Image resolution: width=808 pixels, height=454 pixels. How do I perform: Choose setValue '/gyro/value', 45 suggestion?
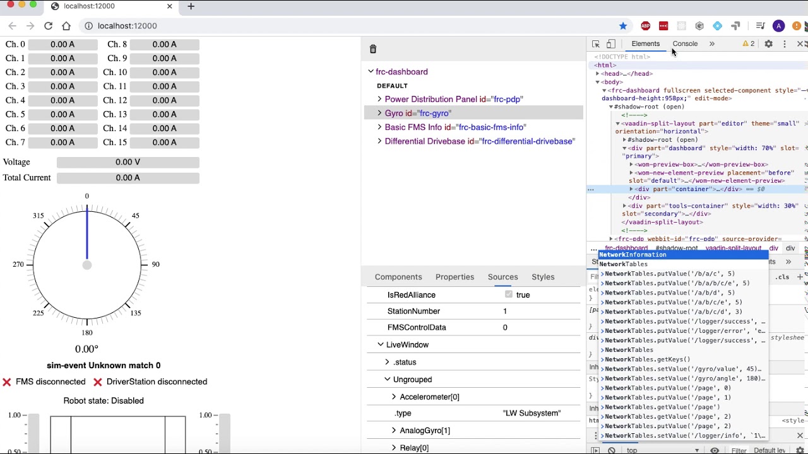point(683,369)
